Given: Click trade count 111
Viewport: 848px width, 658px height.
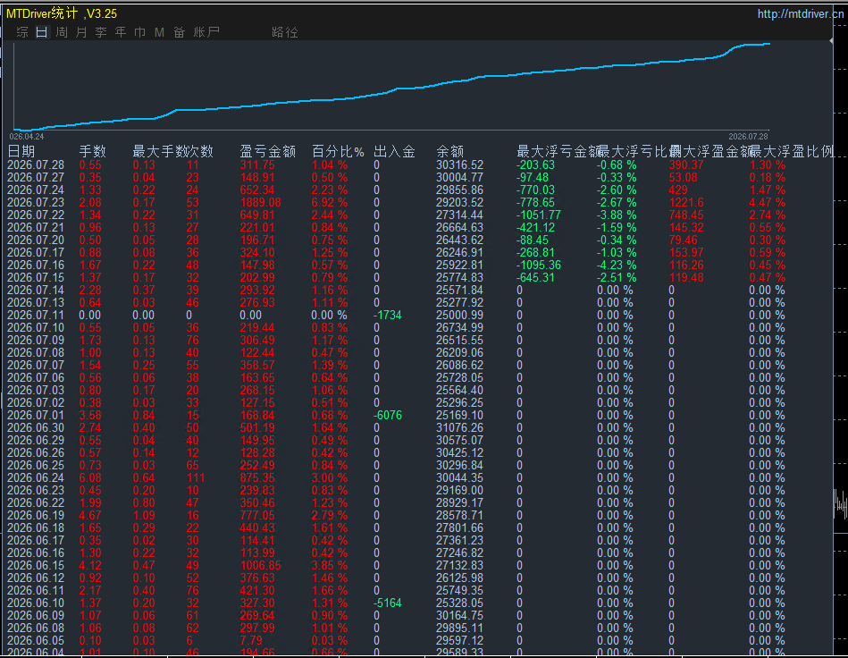Looking at the screenshot, I should (x=195, y=477).
